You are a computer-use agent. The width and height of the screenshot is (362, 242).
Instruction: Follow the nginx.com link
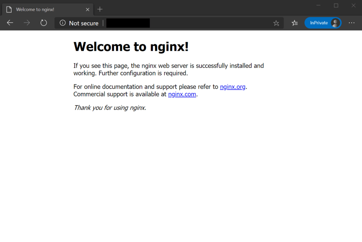pos(182,94)
